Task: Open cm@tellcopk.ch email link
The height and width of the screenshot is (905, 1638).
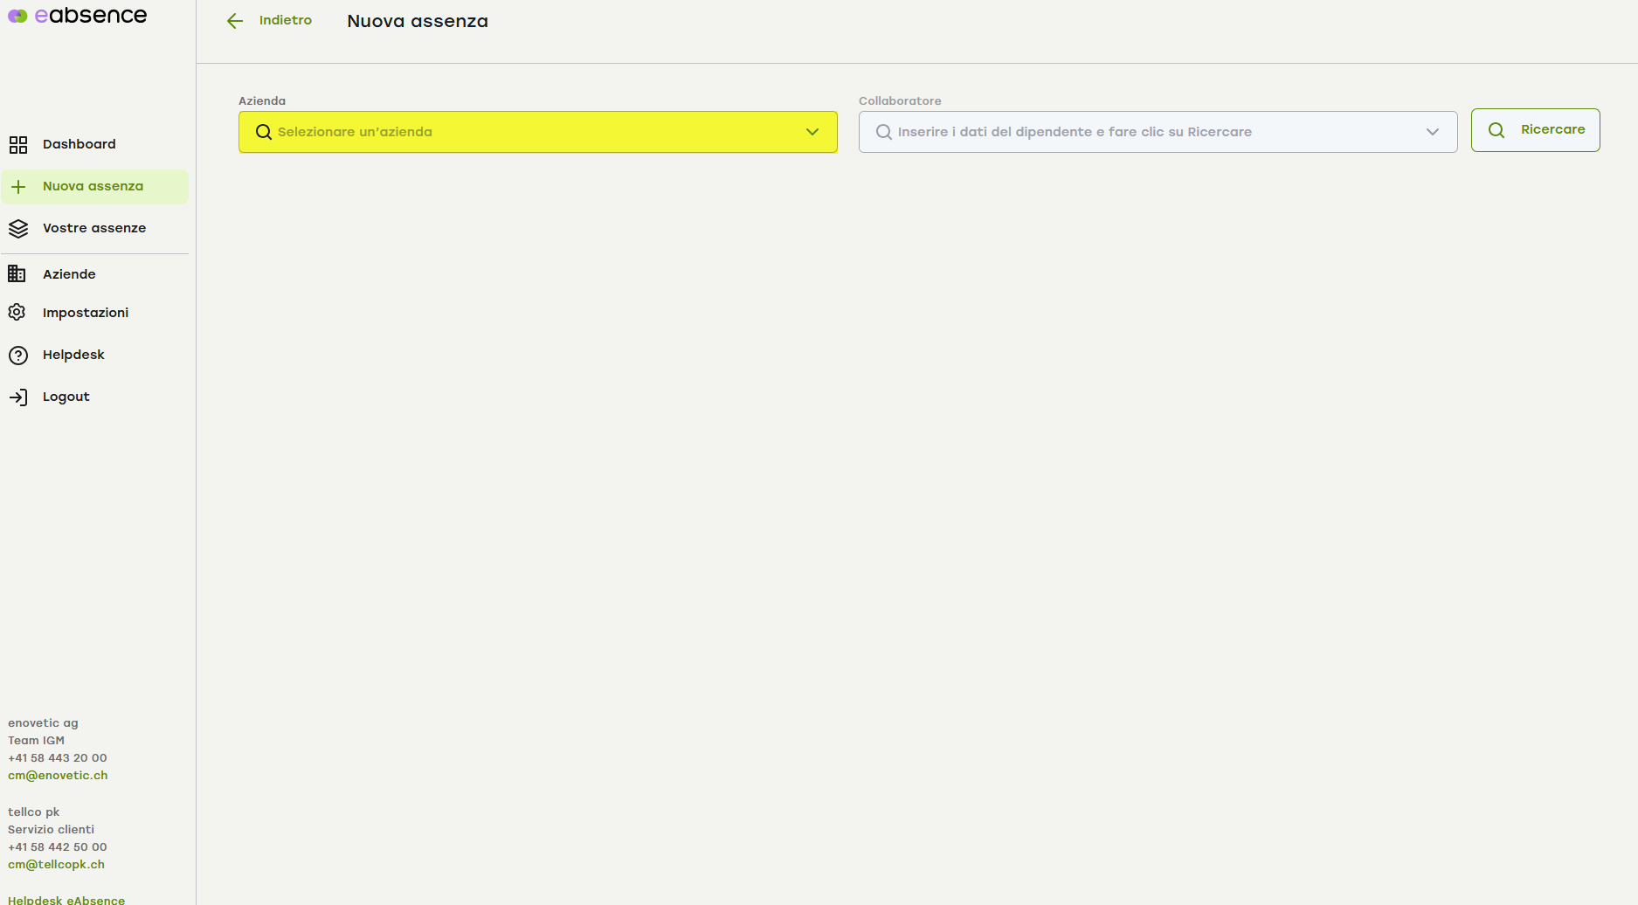Action: click(56, 865)
